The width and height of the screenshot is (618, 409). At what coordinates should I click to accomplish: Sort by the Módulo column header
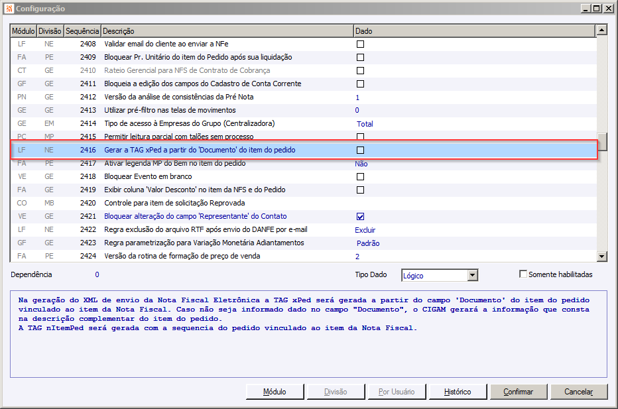[23, 31]
